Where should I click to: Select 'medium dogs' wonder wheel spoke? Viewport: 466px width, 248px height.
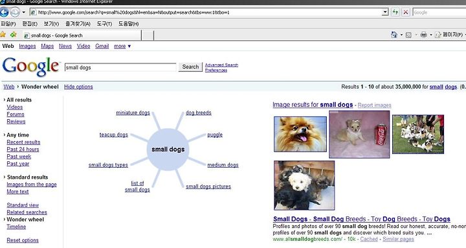[x=223, y=165]
